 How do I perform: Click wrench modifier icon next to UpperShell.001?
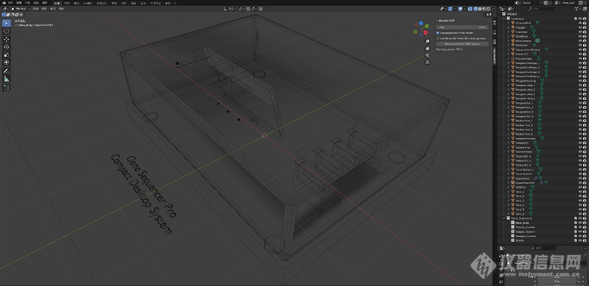541,182
